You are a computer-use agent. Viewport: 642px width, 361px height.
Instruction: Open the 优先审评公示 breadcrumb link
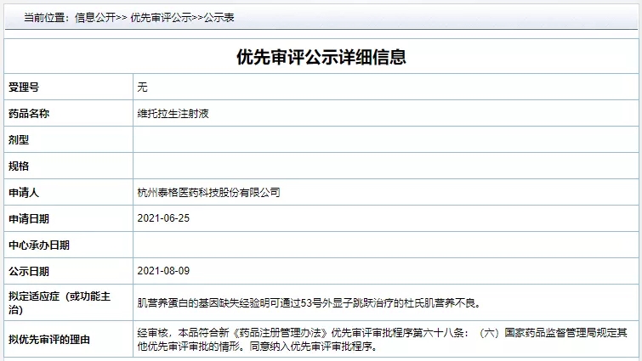[161, 18]
